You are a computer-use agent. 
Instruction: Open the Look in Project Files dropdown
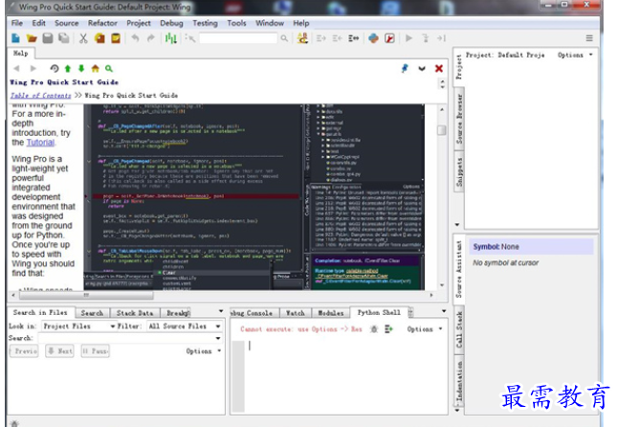[79, 326]
